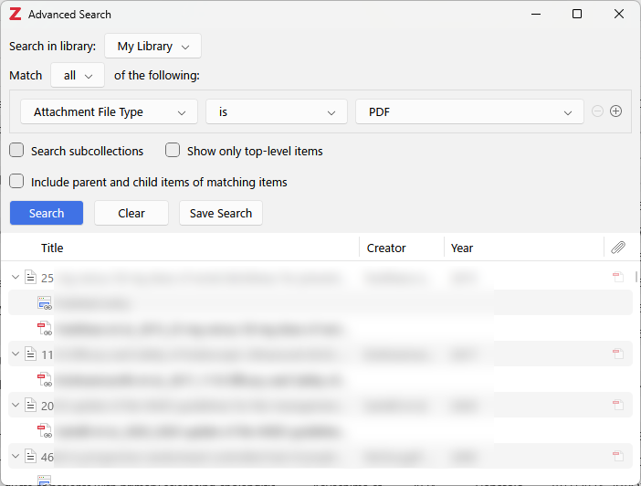This screenshot has height=486, width=641.
Task: Click the Zotero logo in title bar
Action: tap(15, 15)
